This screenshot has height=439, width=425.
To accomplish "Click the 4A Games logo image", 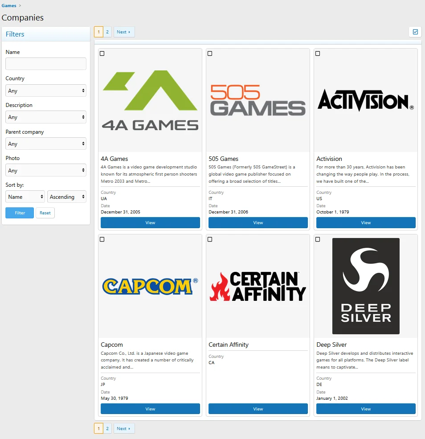I will pyautogui.click(x=150, y=101).
